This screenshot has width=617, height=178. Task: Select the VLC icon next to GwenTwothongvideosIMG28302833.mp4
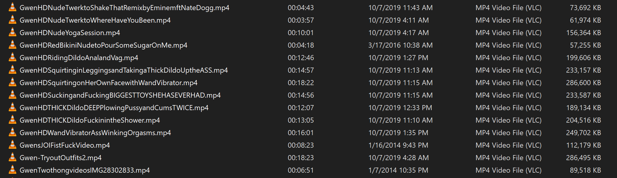point(13,169)
